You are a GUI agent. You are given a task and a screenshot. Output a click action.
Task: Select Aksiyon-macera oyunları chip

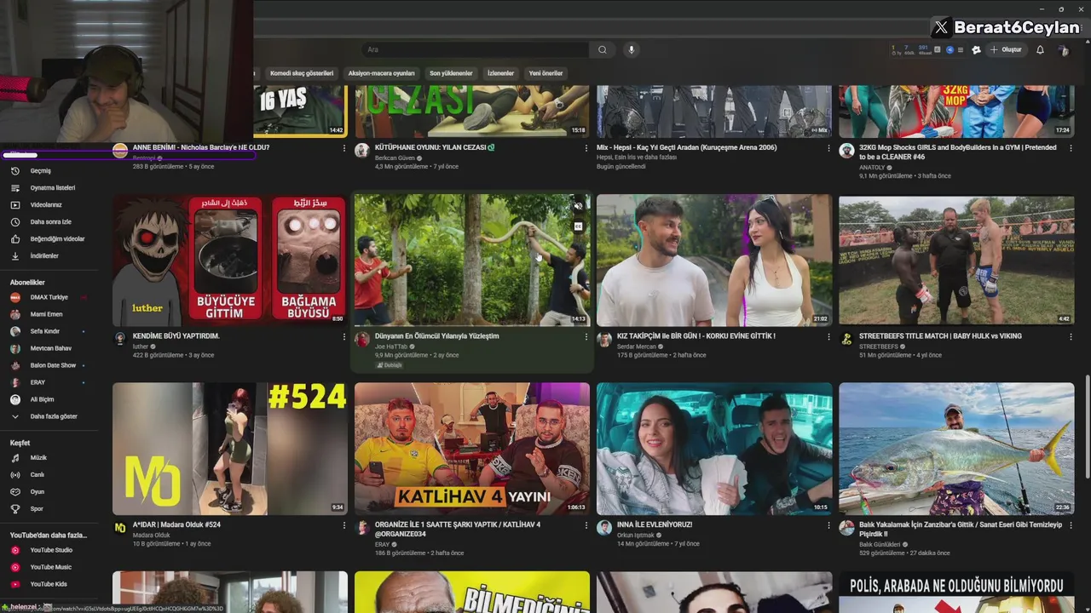[x=381, y=73]
